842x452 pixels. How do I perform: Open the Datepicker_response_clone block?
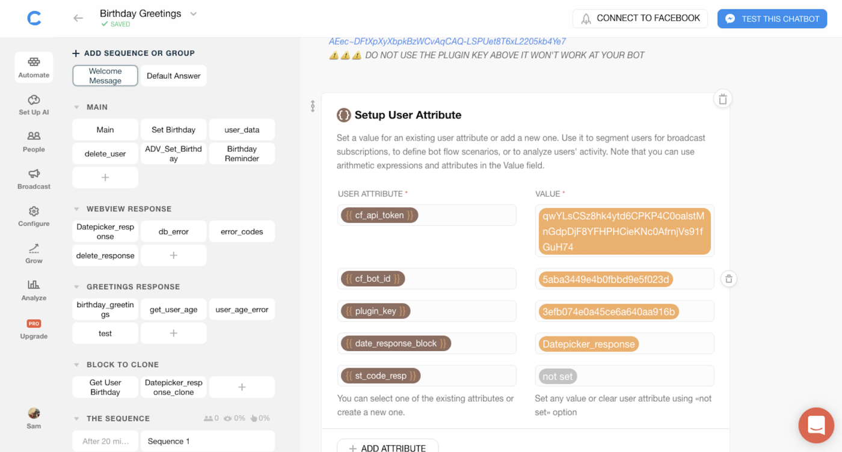[x=173, y=387]
